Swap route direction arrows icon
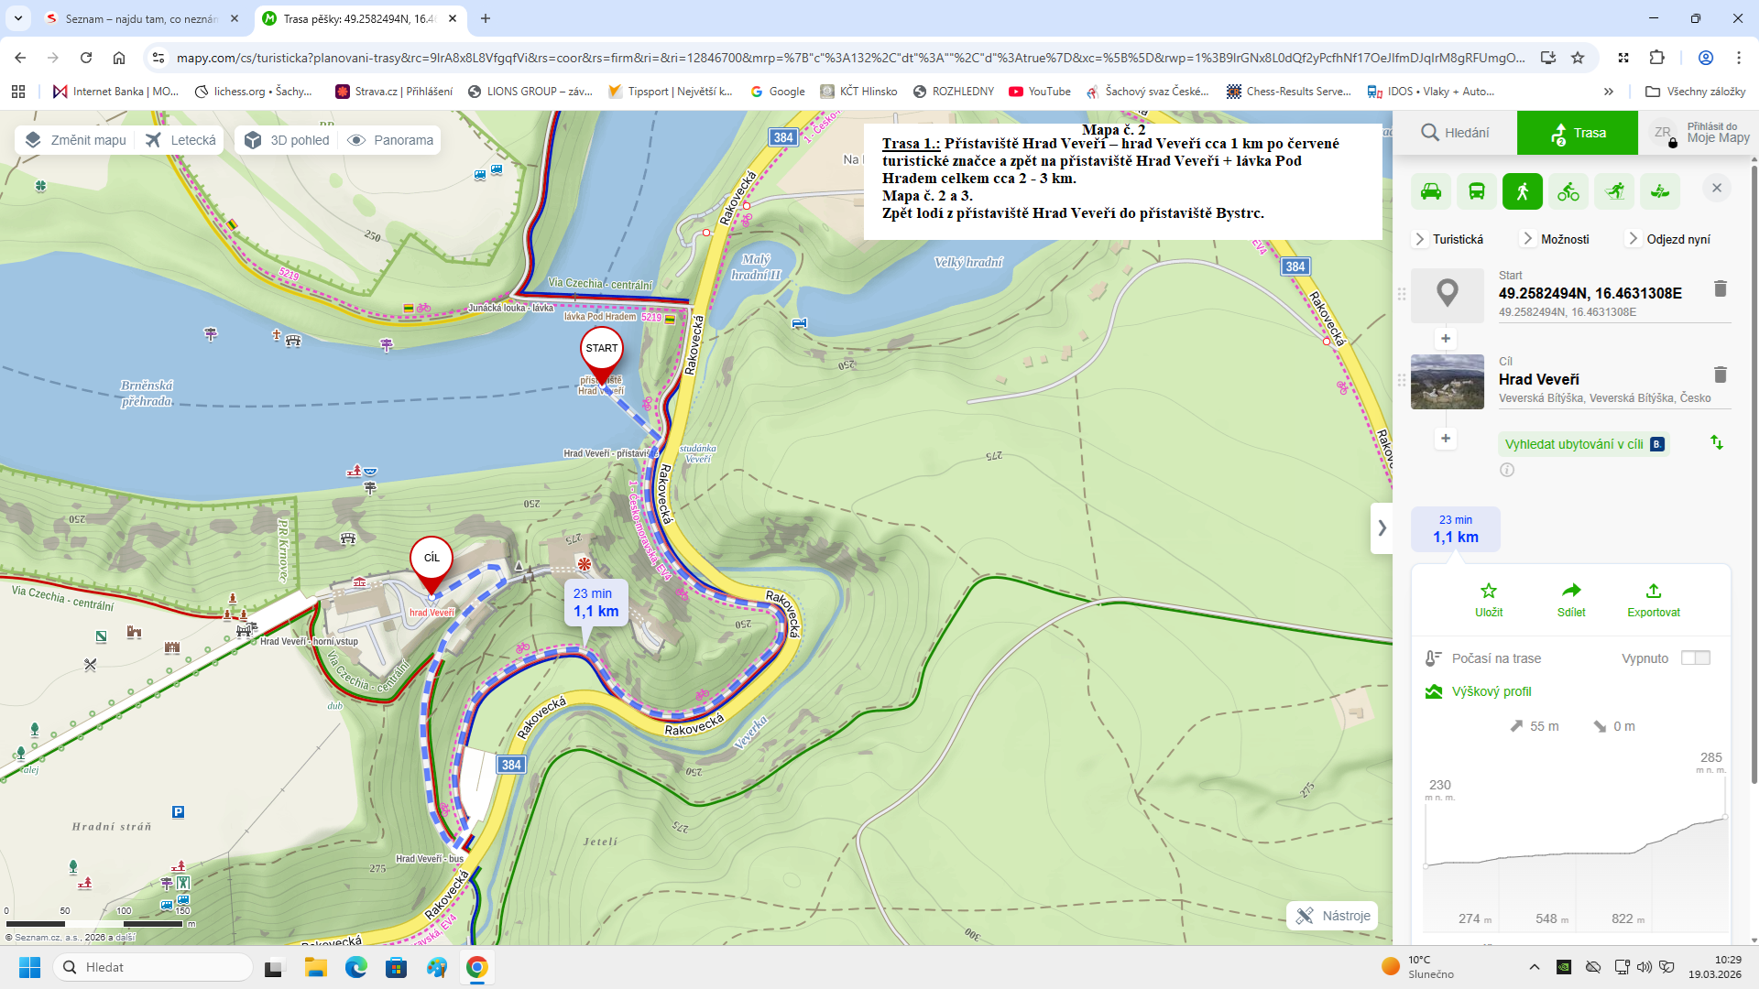 click(1717, 443)
